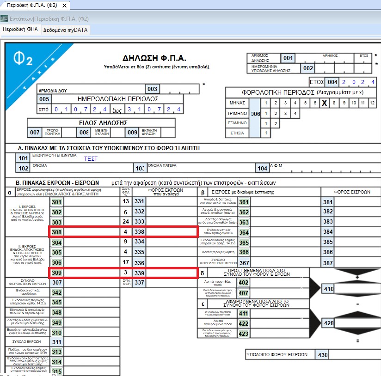Select the Περιοδική ΦΠΑ tab
The height and width of the screenshot is (376, 381).
[20, 30]
